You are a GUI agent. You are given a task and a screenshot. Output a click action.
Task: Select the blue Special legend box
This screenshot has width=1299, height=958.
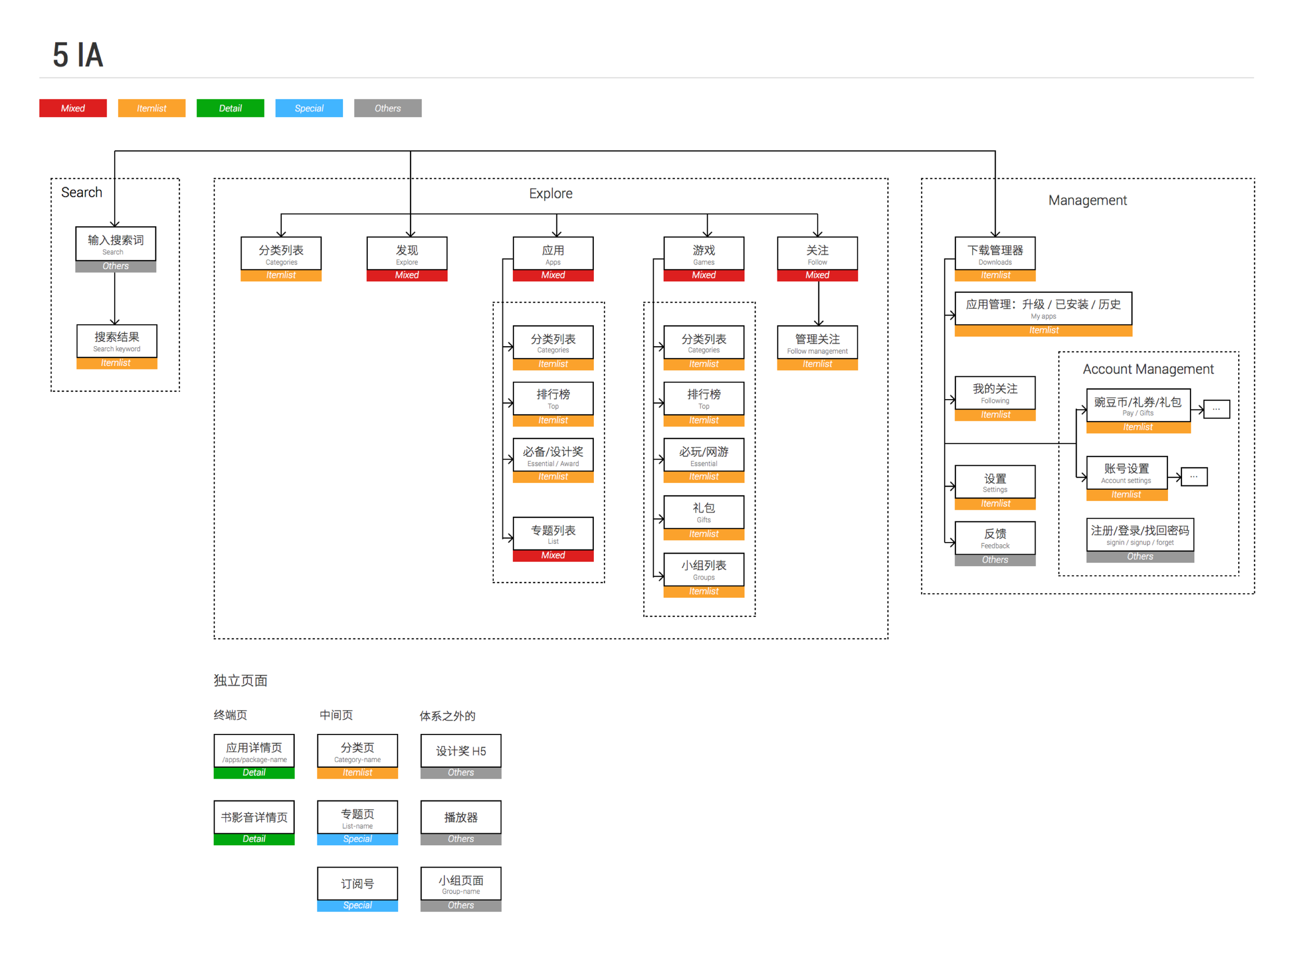coord(308,108)
